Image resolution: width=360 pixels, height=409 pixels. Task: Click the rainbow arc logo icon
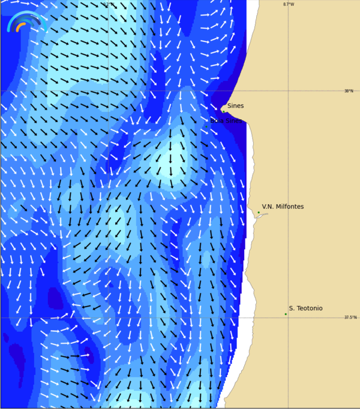tap(25, 23)
